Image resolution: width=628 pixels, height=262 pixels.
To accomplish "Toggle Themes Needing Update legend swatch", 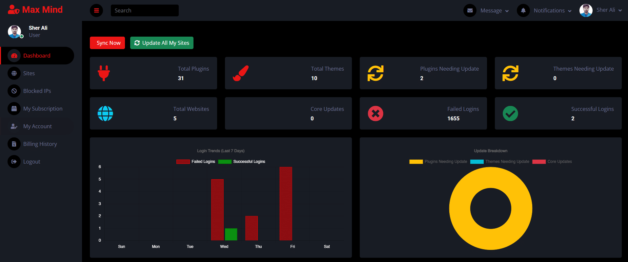I will click(x=477, y=162).
